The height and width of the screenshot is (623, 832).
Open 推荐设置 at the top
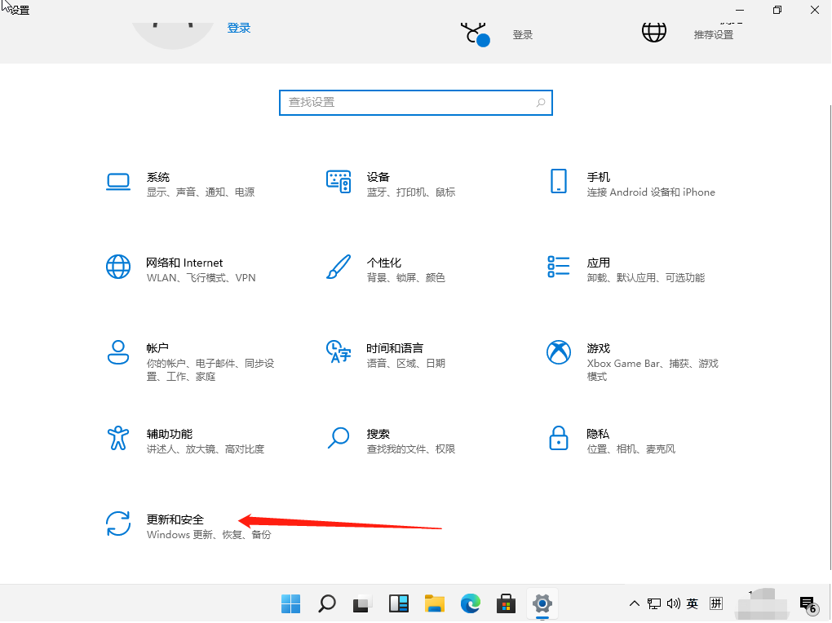pyautogui.click(x=713, y=35)
